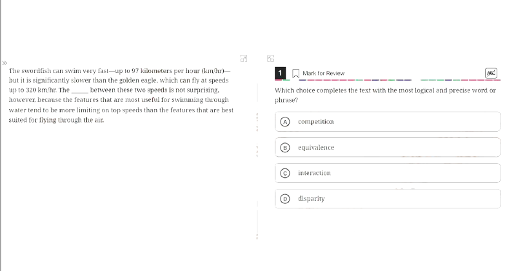The width and height of the screenshot is (516, 271).
Task: Toggle the ABC strikethrough answer eliminator
Action: coord(491,73)
